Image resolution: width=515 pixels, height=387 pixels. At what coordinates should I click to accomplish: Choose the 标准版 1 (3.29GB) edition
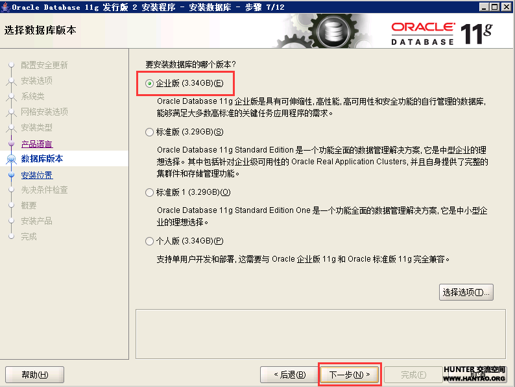150,192
